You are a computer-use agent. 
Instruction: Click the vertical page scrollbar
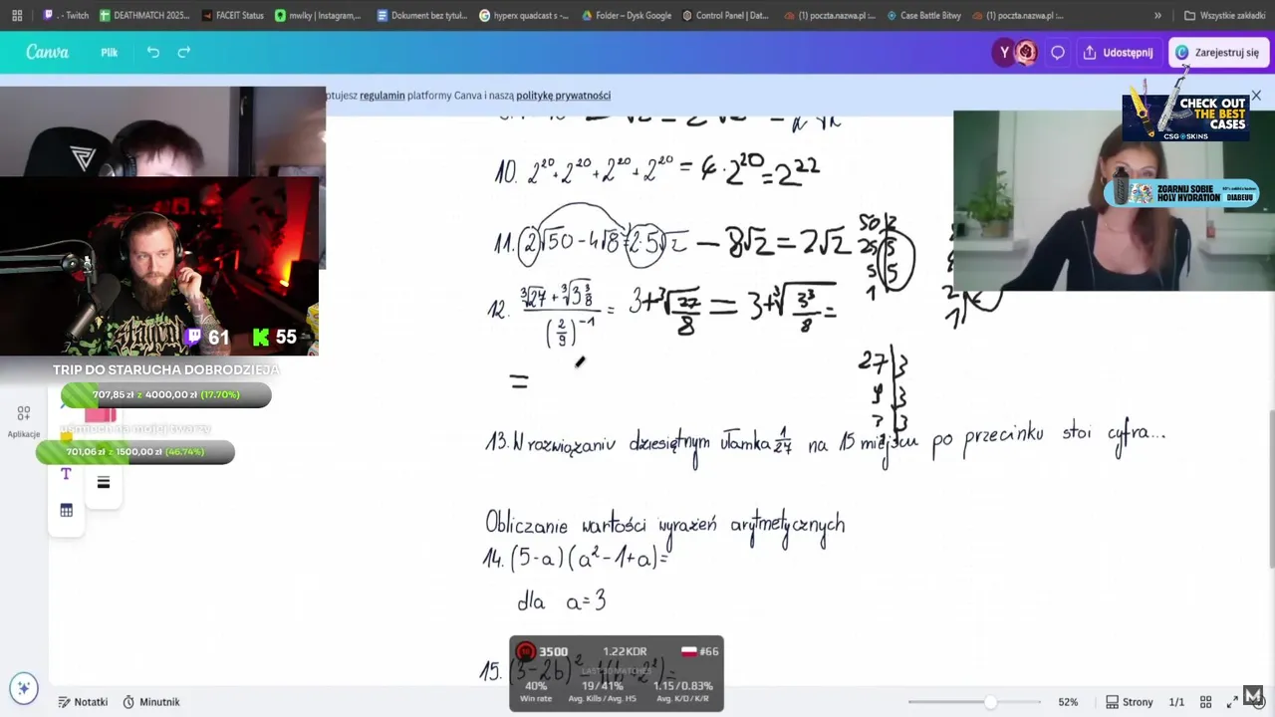pyautogui.click(x=1271, y=488)
